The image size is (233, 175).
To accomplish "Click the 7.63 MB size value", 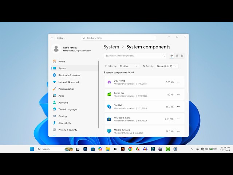I will (169, 119).
